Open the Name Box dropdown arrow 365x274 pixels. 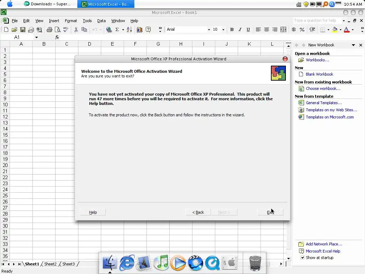coord(37,37)
